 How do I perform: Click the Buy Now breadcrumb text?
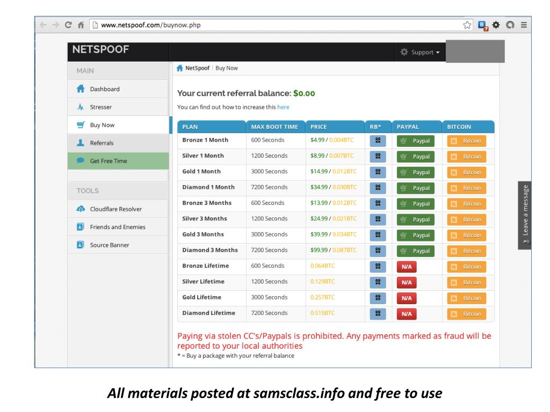(x=227, y=68)
